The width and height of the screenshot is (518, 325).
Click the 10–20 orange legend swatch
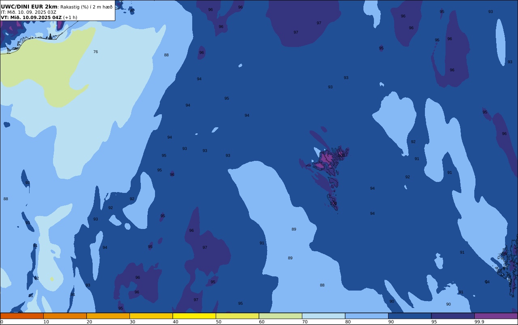(65, 316)
